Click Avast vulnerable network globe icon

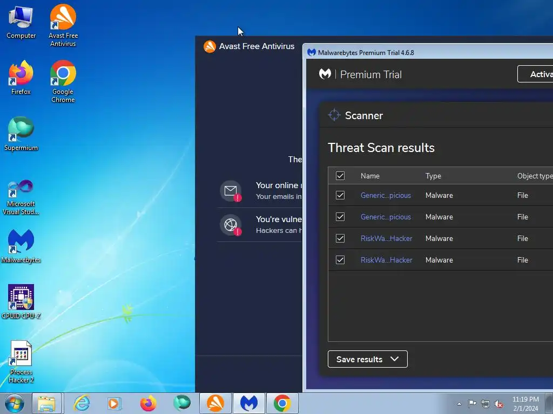pyautogui.click(x=231, y=225)
